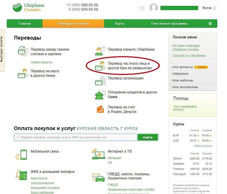Open Перевод организации link
This screenshot has width=227, height=194.
[126, 78]
